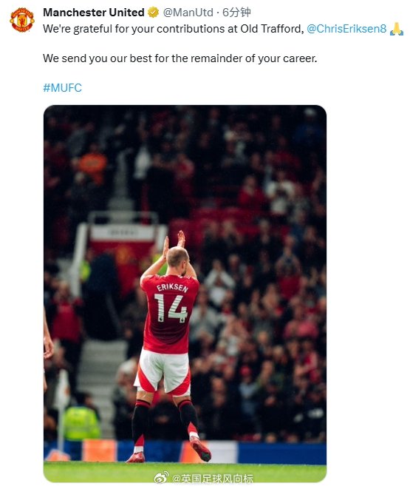
Task: Click the number 14 on the shirt
Action: [x=171, y=308]
